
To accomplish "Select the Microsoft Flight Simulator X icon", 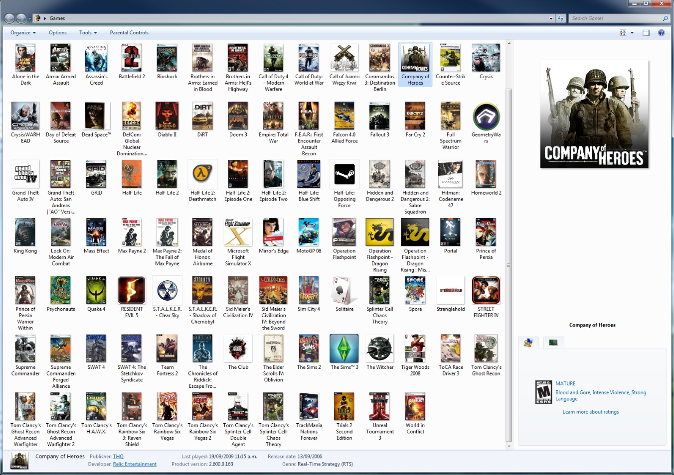I will (238, 233).
